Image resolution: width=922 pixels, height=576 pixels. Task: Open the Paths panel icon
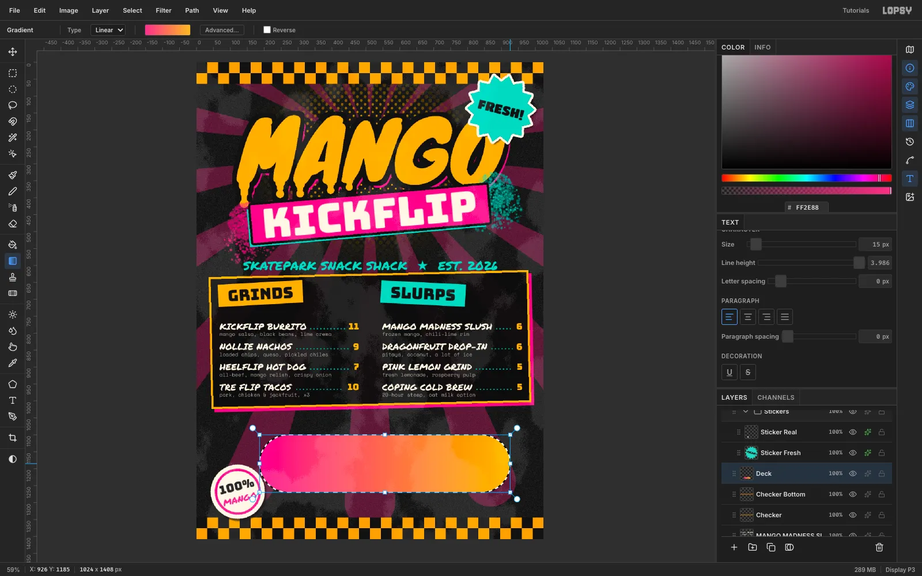910,160
